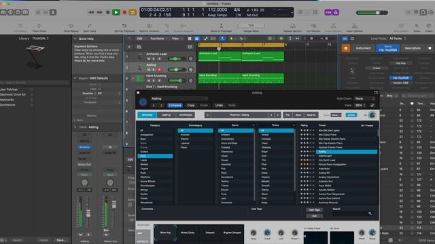The width and height of the screenshot is (435, 244).
Task: Click the Rewind transport button
Action: tap(91, 12)
